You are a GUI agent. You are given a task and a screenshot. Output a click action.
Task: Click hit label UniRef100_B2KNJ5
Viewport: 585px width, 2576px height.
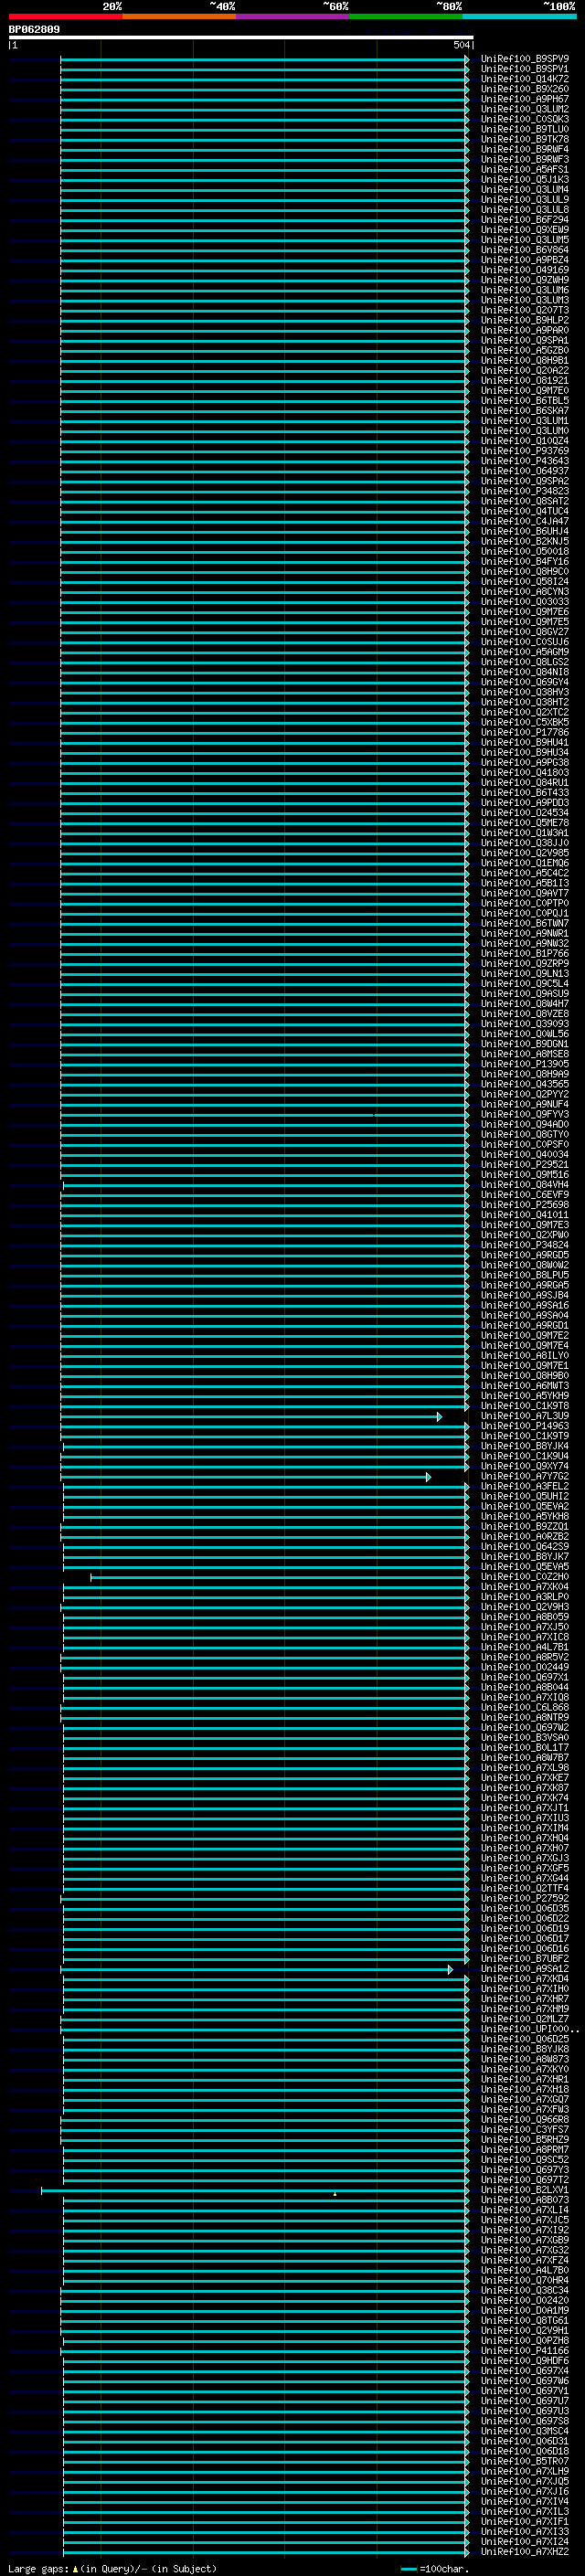(525, 541)
